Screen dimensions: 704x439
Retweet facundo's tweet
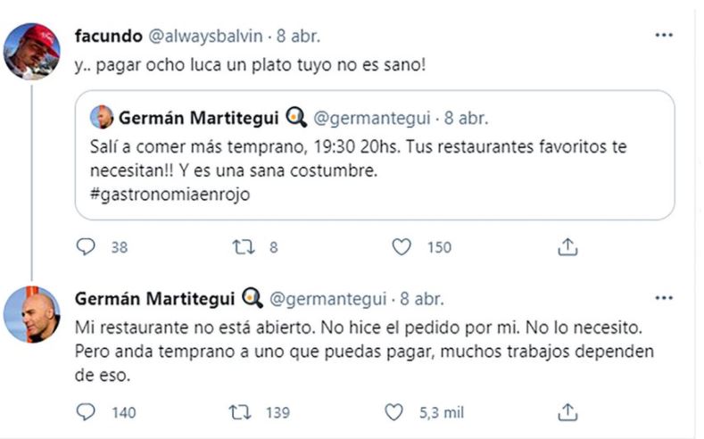click(x=244, y=247)
